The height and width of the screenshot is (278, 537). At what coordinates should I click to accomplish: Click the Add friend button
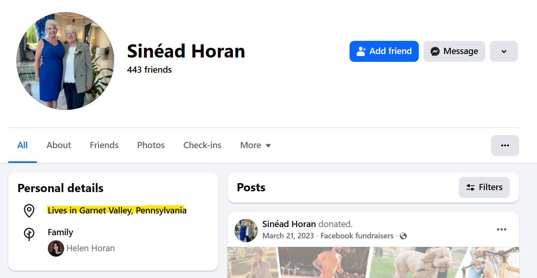point(384,51)
